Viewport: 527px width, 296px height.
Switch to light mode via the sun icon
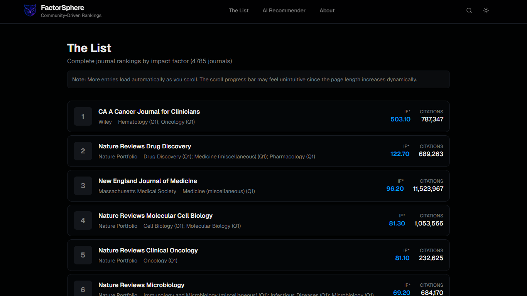pos(486,10)
